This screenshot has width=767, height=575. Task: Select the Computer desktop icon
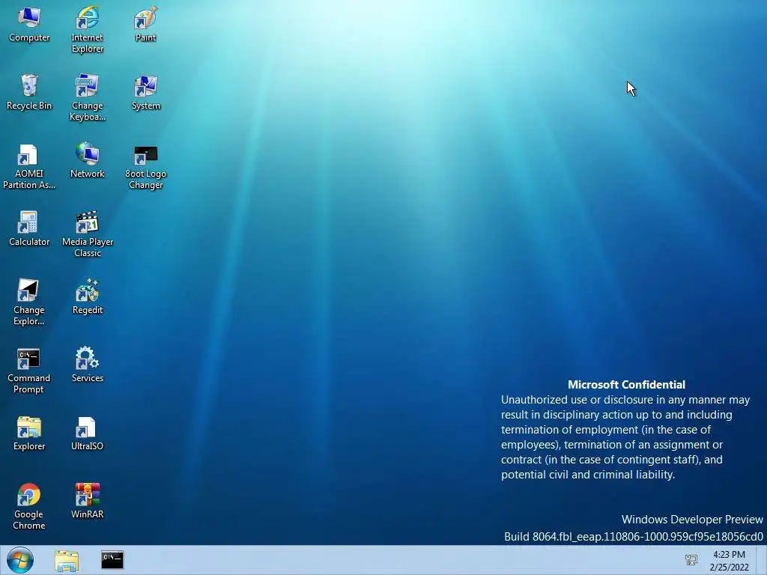(29, 25)
